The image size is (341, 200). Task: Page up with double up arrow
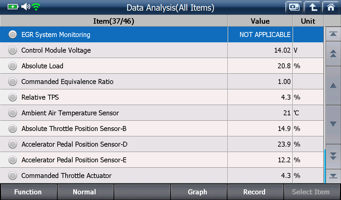[x=333, y=54]
